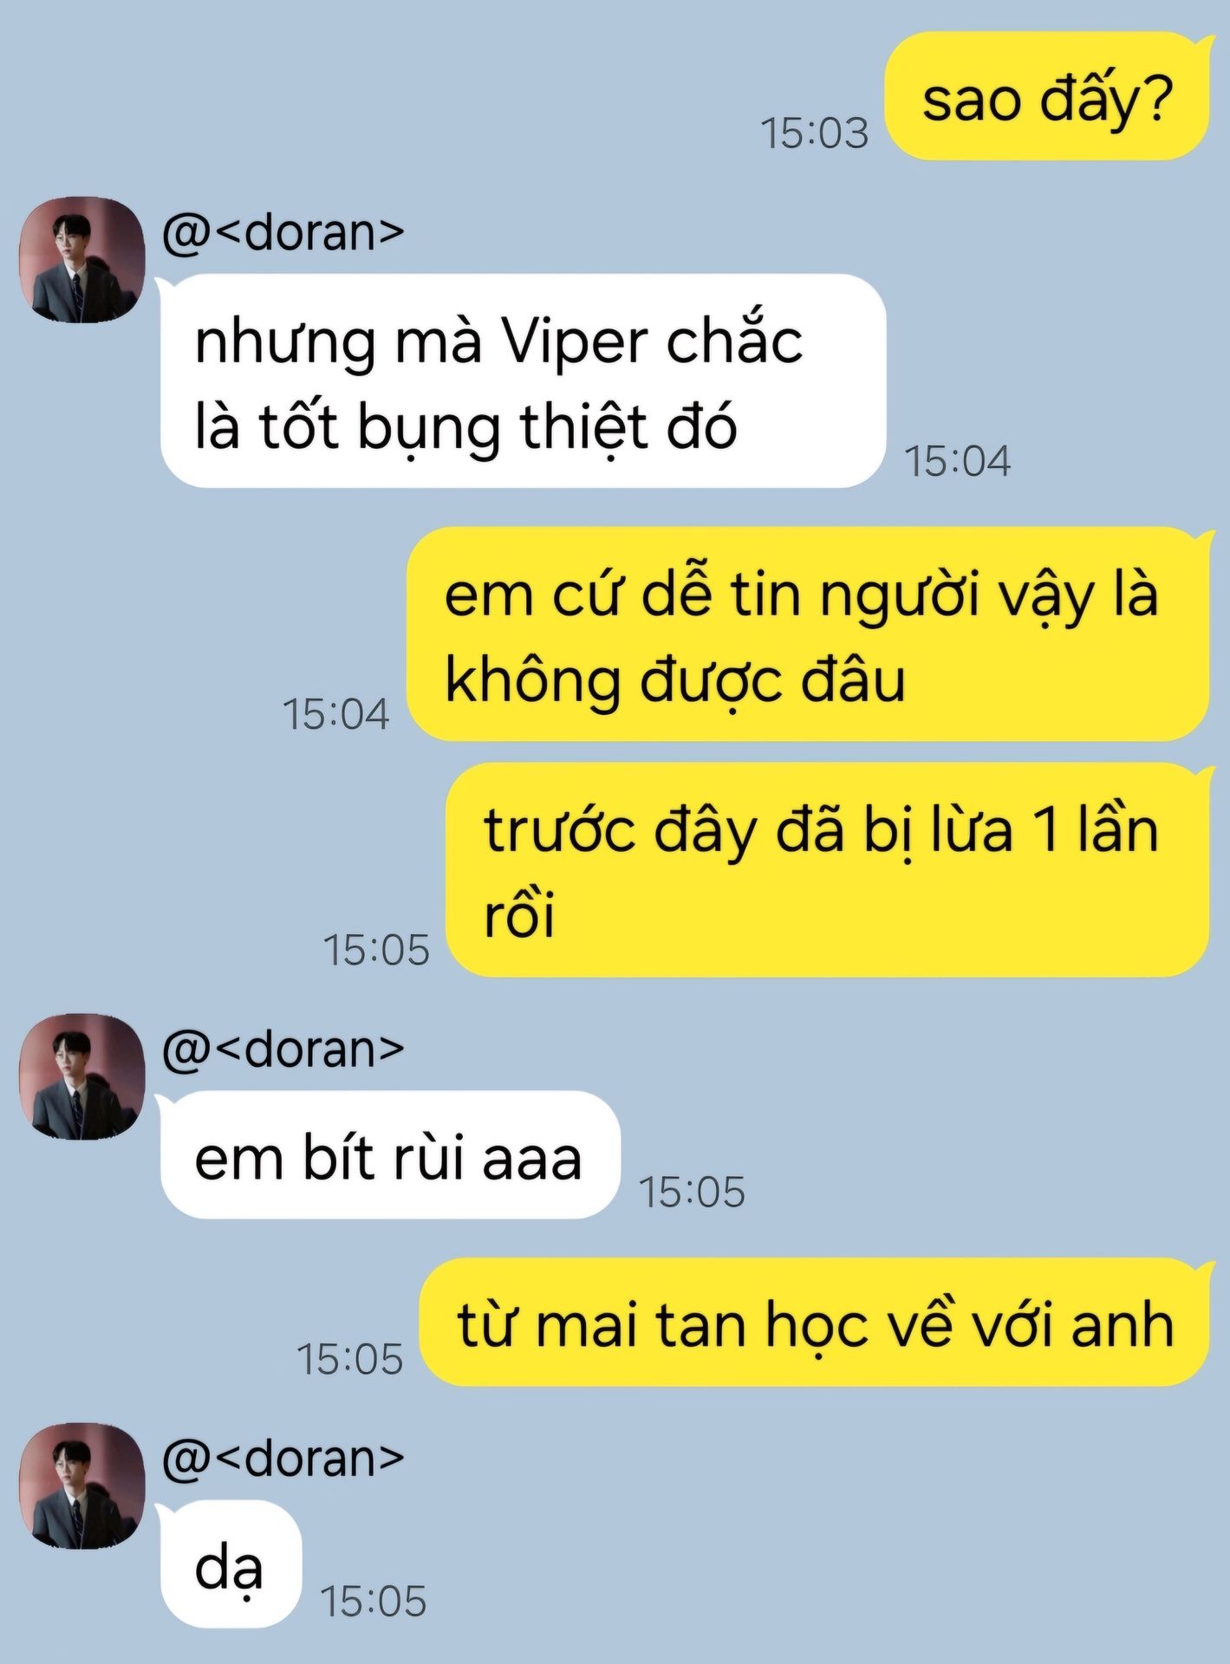Click the 15:03 timestamp beside 'sao đấy?'
Screen dimensions: 1230x1664
click(x=814, y=133)
